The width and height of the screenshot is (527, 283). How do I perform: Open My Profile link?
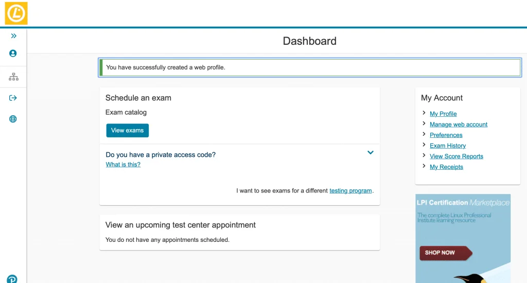pos(443,114)
